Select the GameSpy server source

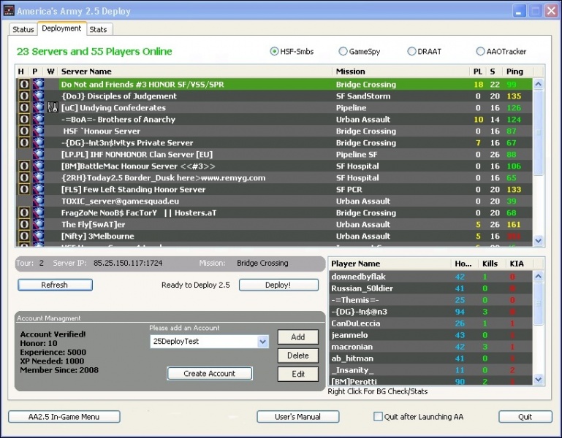pos(343,51)
